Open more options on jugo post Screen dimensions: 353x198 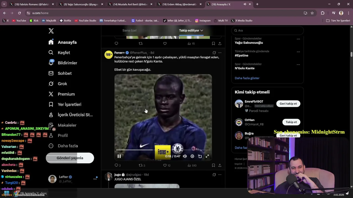coord(220,175)
